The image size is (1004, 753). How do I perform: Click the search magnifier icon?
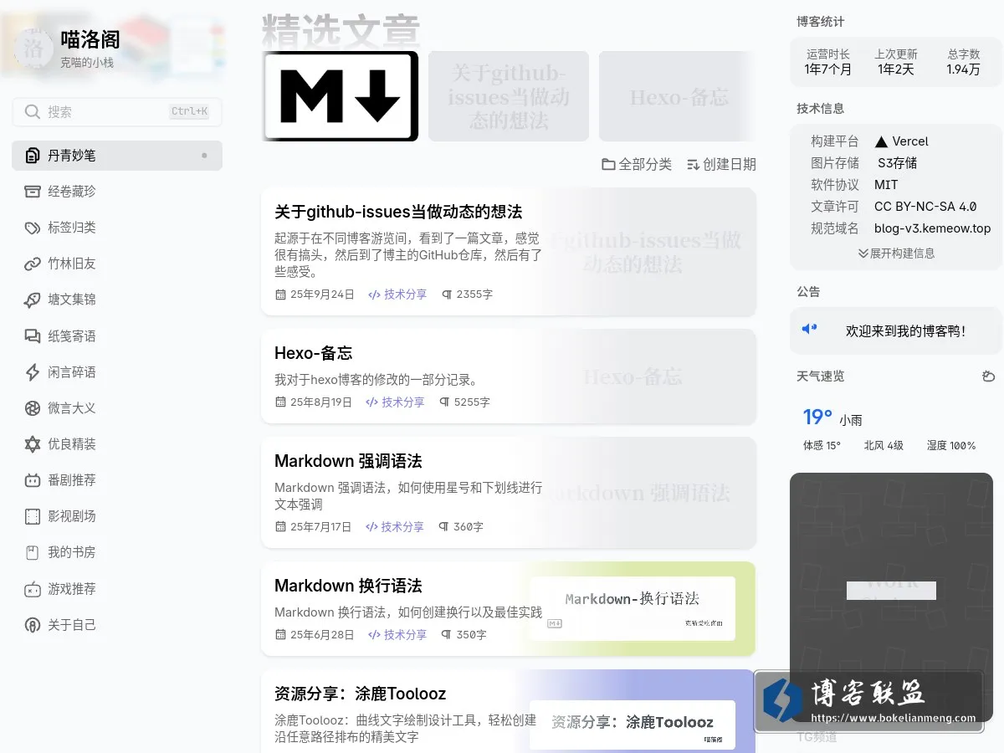(x=33, y=111)
